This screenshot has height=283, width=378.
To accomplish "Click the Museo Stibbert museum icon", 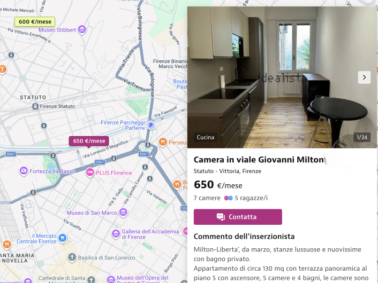I will tap(82, 30).
